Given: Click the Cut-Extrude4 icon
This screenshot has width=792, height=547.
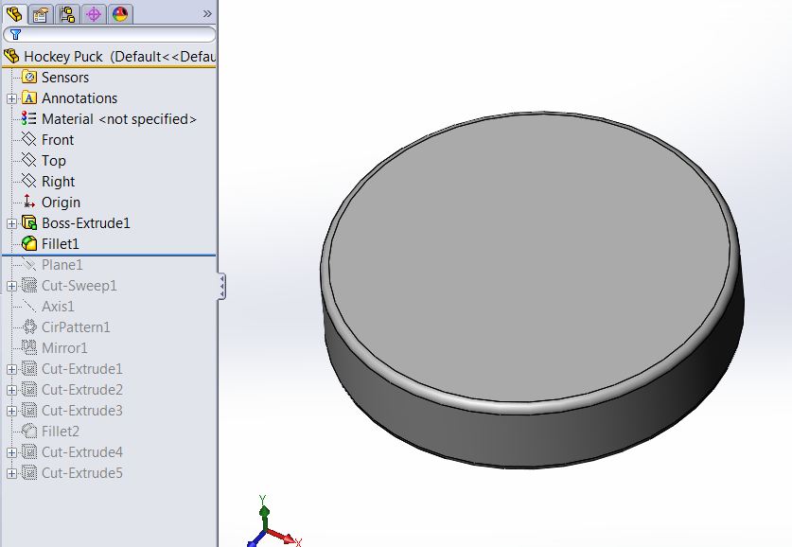Looking at the screenshot, I should [29, 452].
